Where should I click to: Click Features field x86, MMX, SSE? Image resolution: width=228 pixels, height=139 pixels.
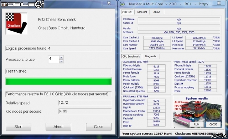click(179, 32)
